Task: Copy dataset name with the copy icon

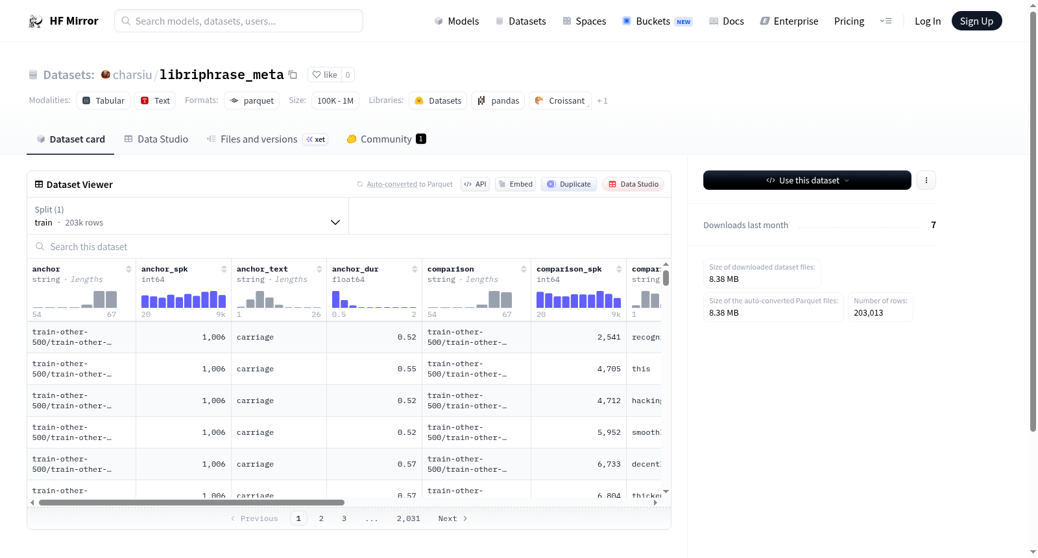Action: pyautogui.click(x=293, y=75)
